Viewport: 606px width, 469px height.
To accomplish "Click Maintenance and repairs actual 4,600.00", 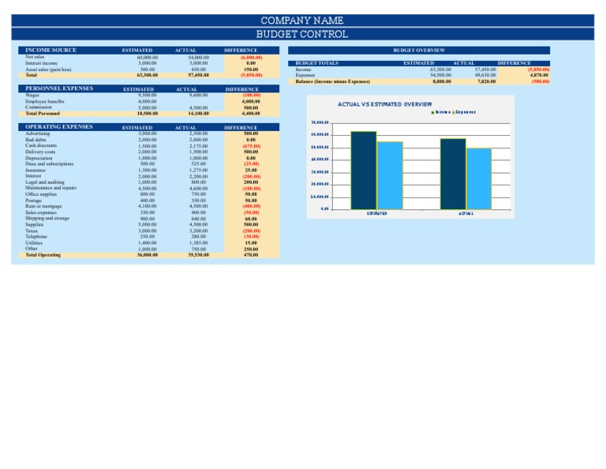I will (199, 189).
